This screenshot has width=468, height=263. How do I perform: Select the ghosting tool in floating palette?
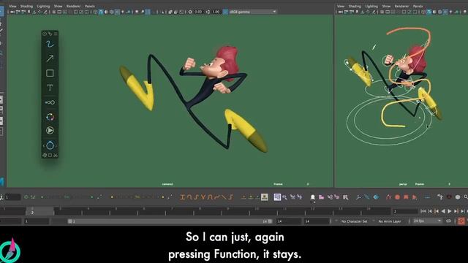50,102
